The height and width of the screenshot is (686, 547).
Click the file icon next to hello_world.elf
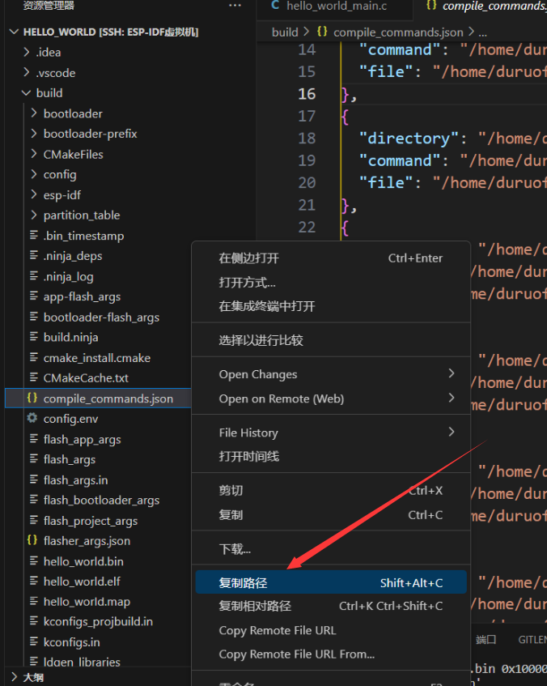pyautogui.click(x=33, y=581)
